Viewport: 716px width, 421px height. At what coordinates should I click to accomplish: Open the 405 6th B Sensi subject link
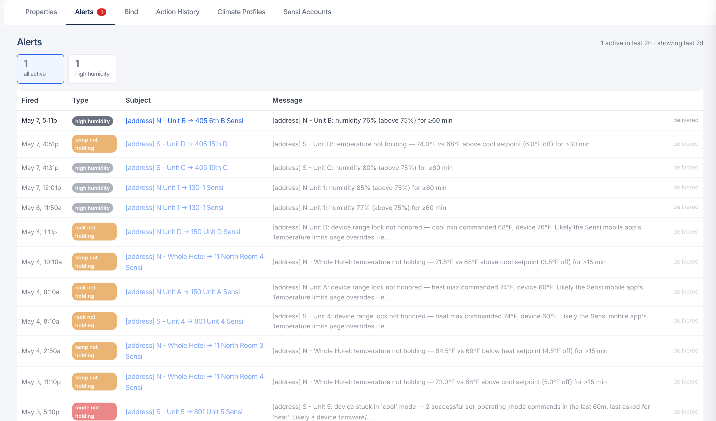click(x=184, y=121)
